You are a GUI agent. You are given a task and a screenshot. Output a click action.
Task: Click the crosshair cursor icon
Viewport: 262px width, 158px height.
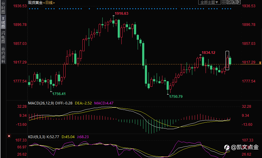click(x=224, y=2)
